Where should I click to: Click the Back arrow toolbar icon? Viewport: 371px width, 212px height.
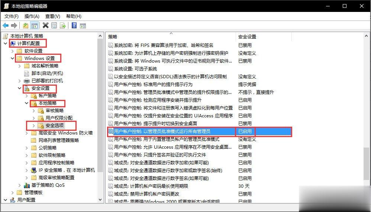coord(6,25)
